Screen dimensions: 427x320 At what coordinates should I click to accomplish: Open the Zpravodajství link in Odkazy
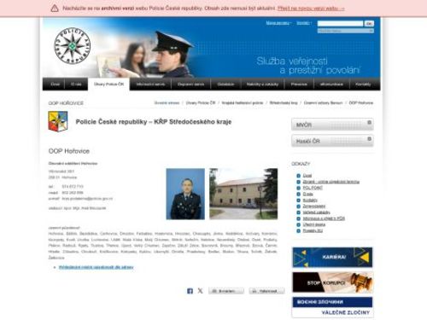coord(314,207)
